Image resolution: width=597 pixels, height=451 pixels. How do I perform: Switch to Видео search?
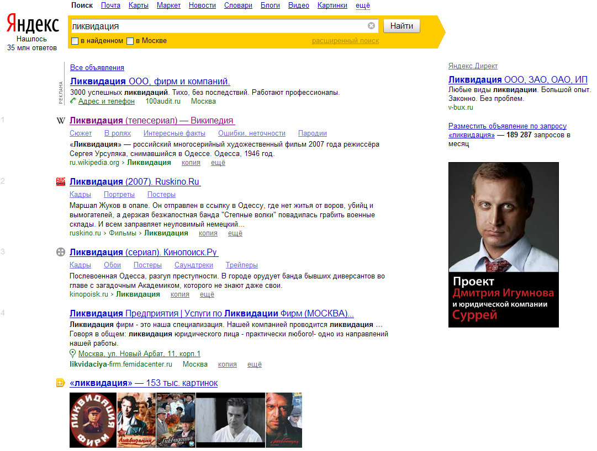(x=298, y=6)
